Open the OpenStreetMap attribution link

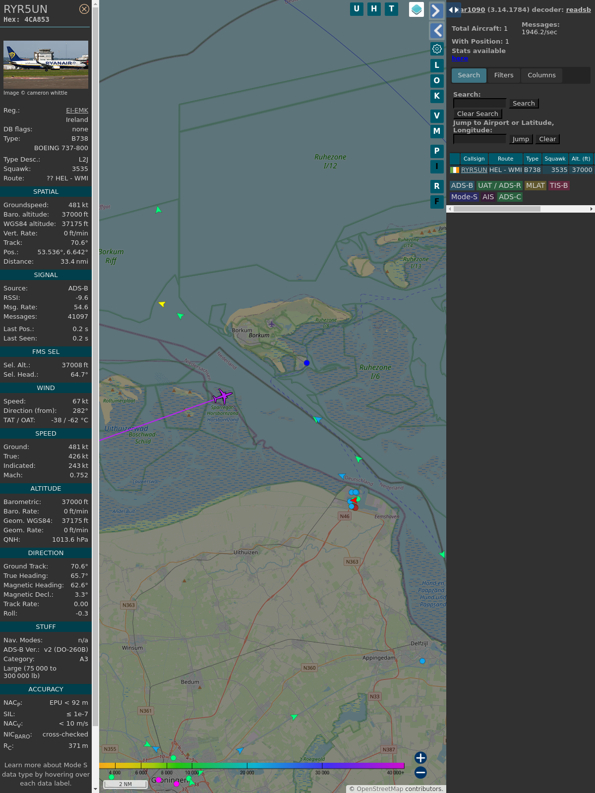point(380,789)
